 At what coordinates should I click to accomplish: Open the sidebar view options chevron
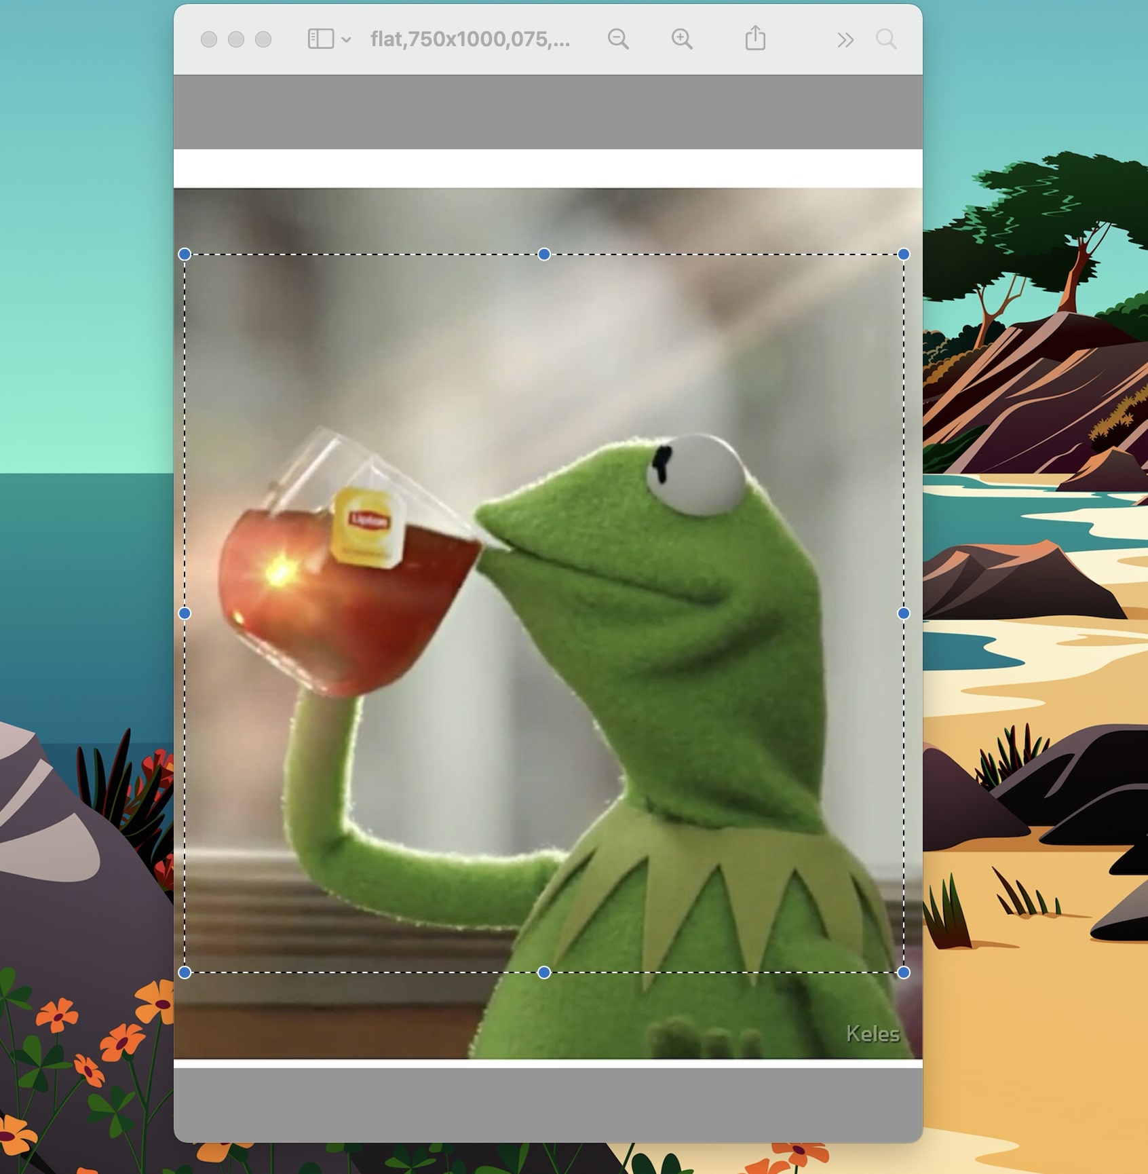tap(346, 40)
